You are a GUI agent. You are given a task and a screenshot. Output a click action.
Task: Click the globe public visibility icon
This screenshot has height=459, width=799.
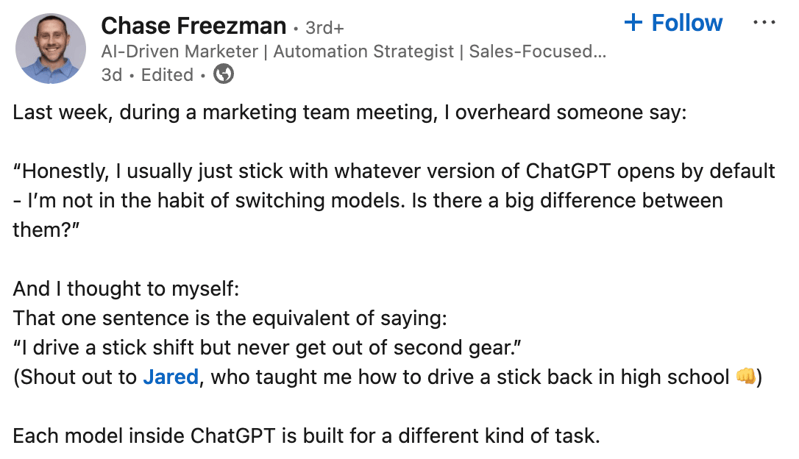pos(223,74)
